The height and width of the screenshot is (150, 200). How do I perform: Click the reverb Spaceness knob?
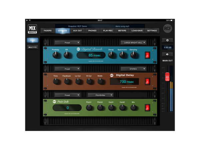(x=122, y=55)
